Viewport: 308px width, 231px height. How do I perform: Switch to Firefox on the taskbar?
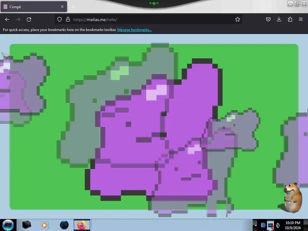82,225
